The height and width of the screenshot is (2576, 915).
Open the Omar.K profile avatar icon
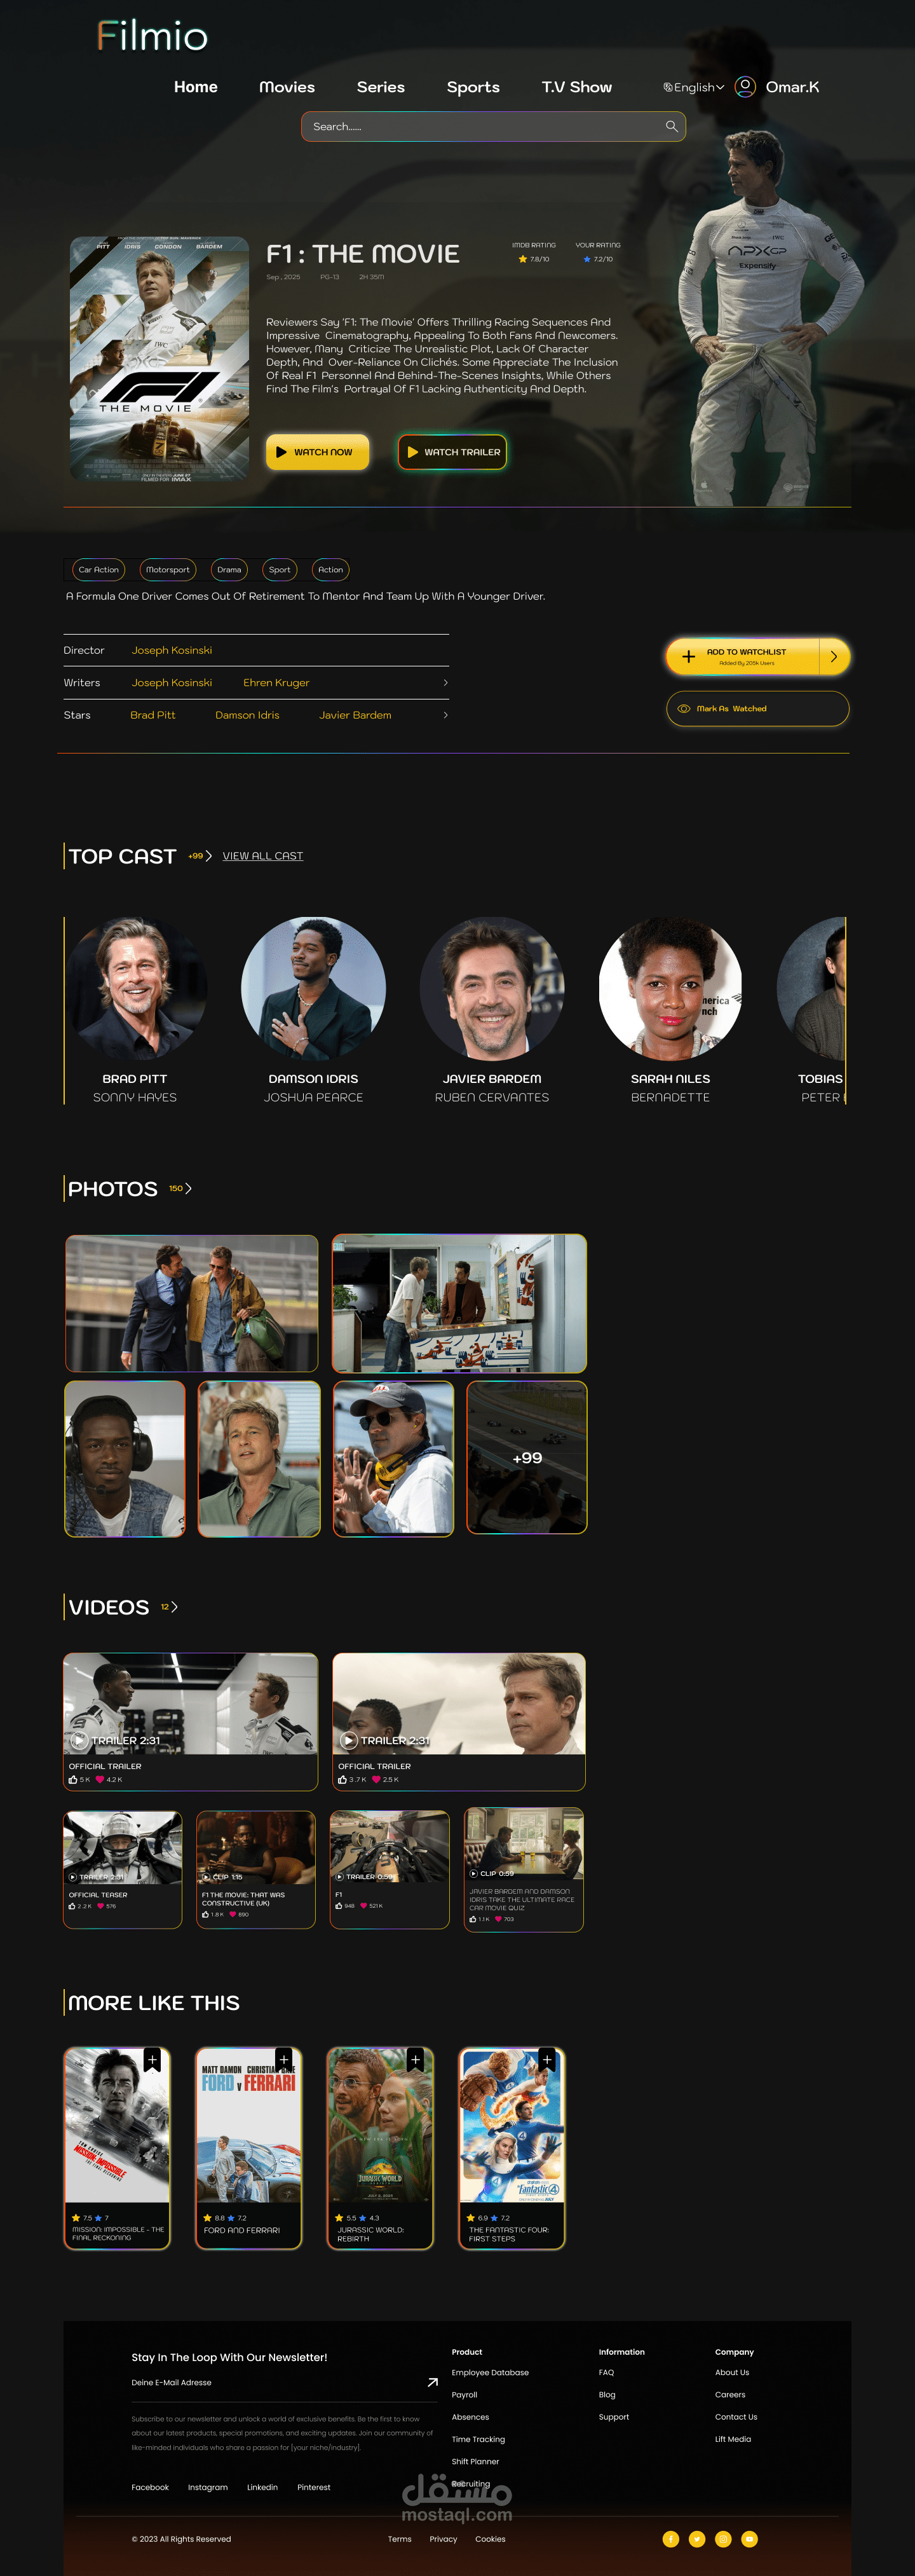pos(745,87)
